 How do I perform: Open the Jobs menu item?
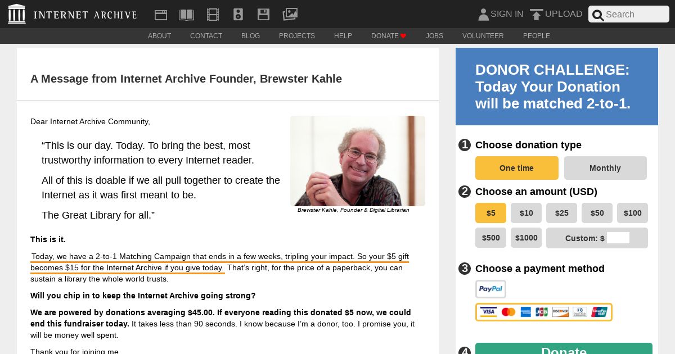(434, 36)
